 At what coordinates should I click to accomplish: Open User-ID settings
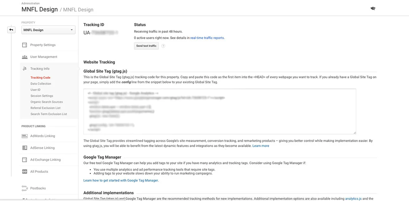(35, 90)
